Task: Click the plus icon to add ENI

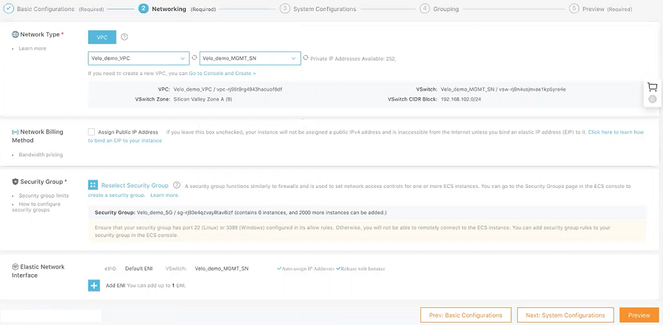Action: 94,285
